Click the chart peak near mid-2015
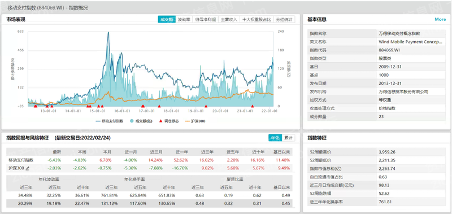The height and width of the screenshot is (214, 452). click(108, 32)
